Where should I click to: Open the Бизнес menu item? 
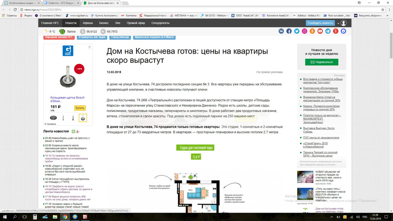(104, 23)
